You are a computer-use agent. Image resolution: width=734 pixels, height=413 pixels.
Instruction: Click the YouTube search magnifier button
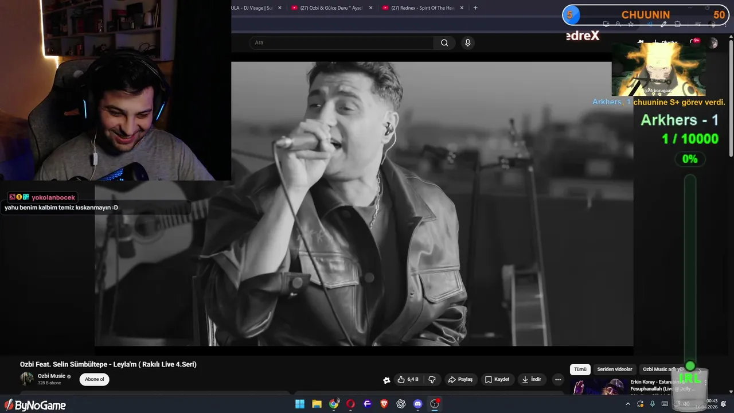[444, 42]
